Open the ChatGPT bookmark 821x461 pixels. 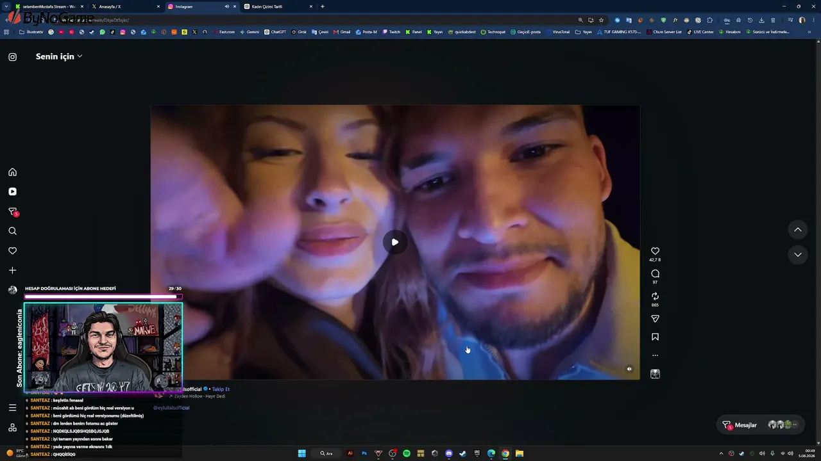[276, 32]
